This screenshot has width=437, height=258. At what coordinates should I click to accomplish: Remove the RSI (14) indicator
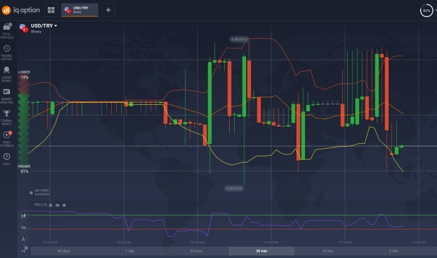click(64, 205)
